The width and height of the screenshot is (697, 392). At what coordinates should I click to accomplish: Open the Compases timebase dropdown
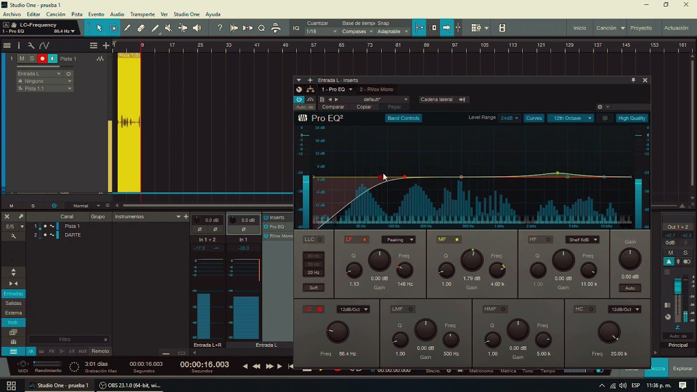[x=357, y=31]
